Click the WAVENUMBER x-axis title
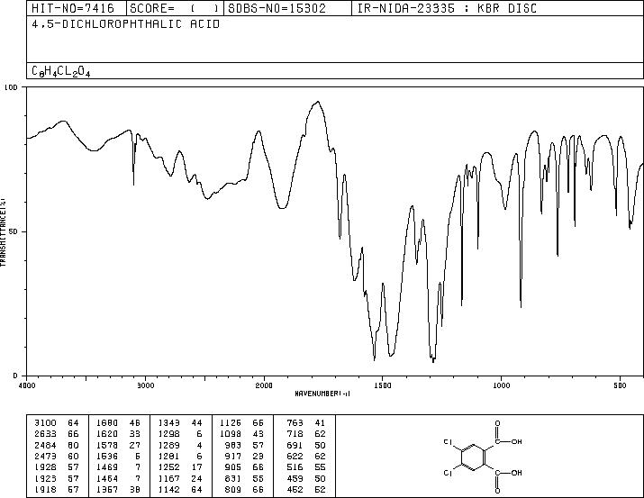Viewport: 644px width, 498px height. coord(322,394)
